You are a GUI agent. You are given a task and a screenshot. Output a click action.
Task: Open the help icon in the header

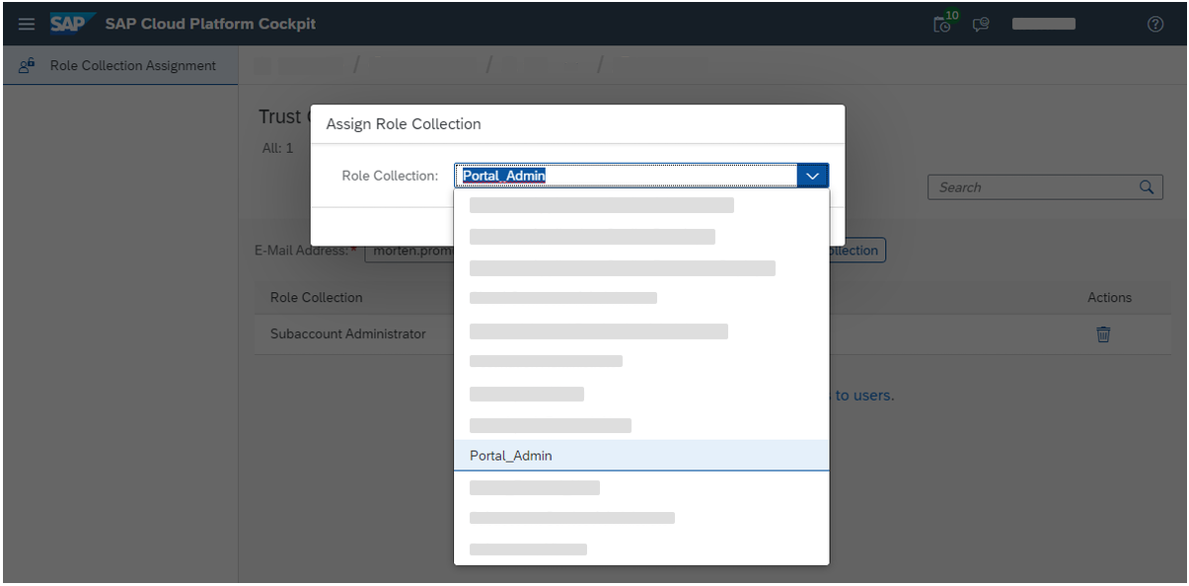click(1155, 24)
